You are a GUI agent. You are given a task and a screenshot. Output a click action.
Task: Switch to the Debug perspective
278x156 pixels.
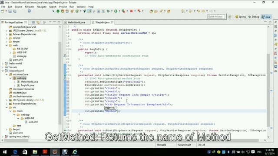pos(254,17)
